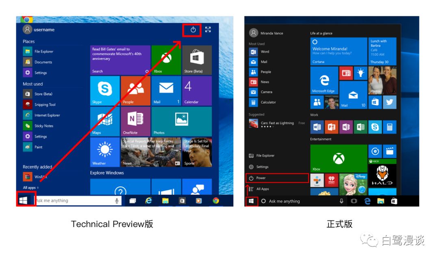The width and height of the screenshot is (439, 260).
Task: Open the lightbulb tips tile
Action: 360,73
